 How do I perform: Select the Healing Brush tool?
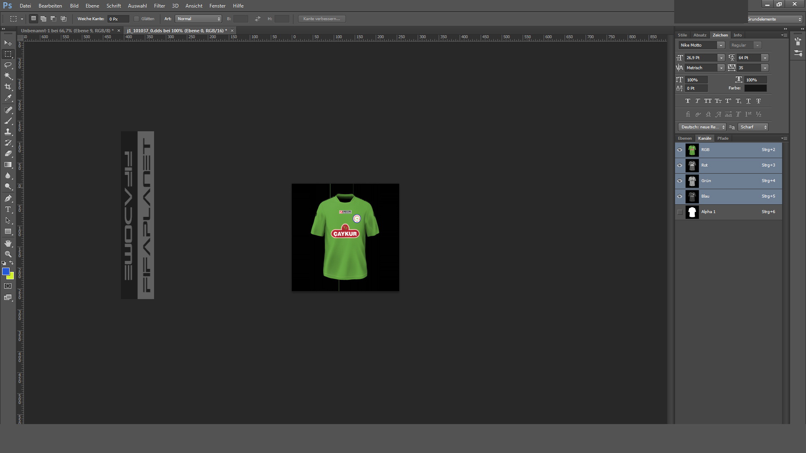[8, 110]
